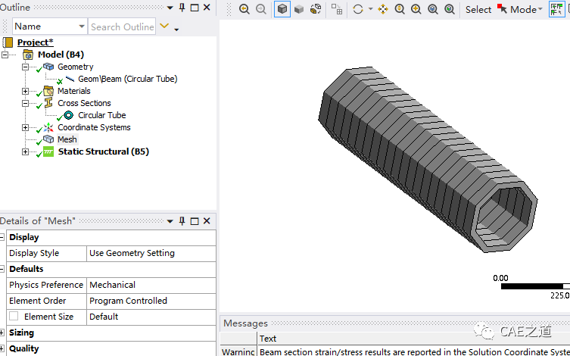Select the Circular Tube cross section

tap(101, 115)
